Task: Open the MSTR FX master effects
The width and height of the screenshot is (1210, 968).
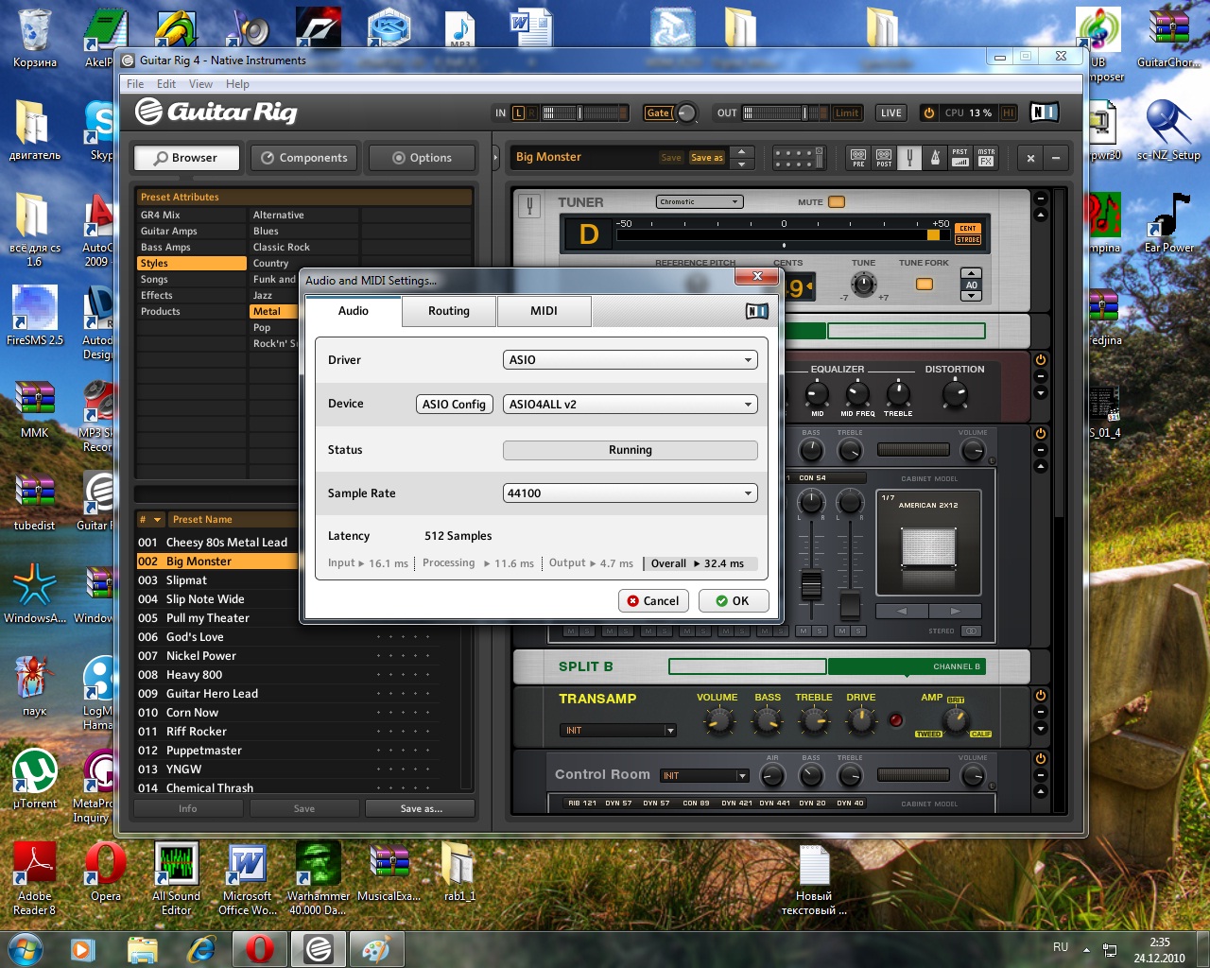Action: click(x=986, y=158)
